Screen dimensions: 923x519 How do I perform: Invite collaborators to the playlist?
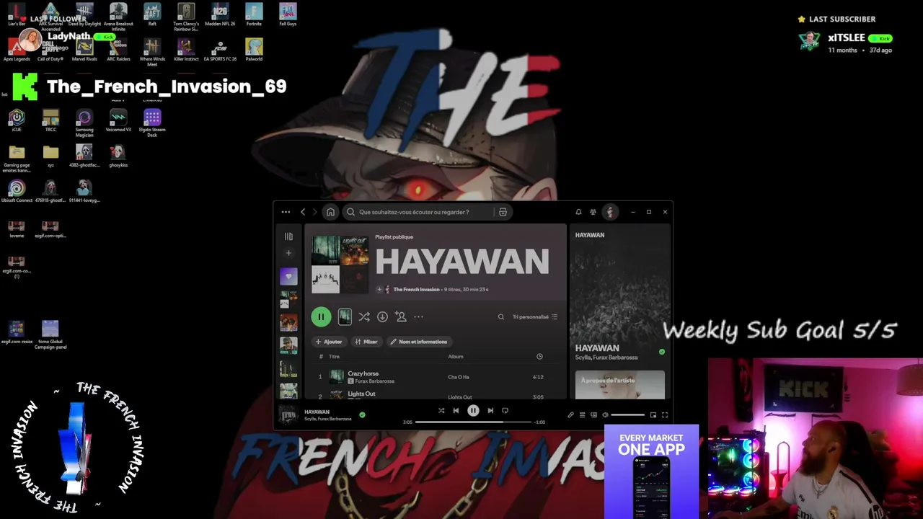(400, 316)
